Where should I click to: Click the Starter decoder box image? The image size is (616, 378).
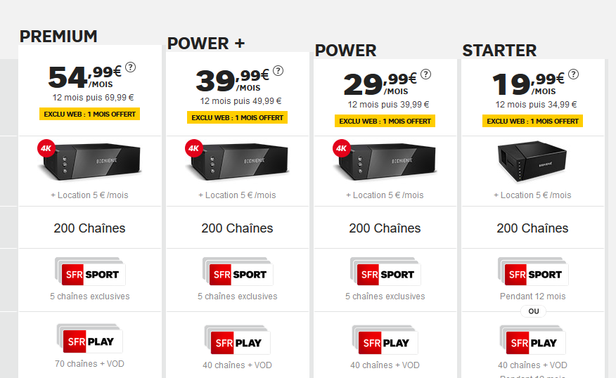click(x=532, y=163)
